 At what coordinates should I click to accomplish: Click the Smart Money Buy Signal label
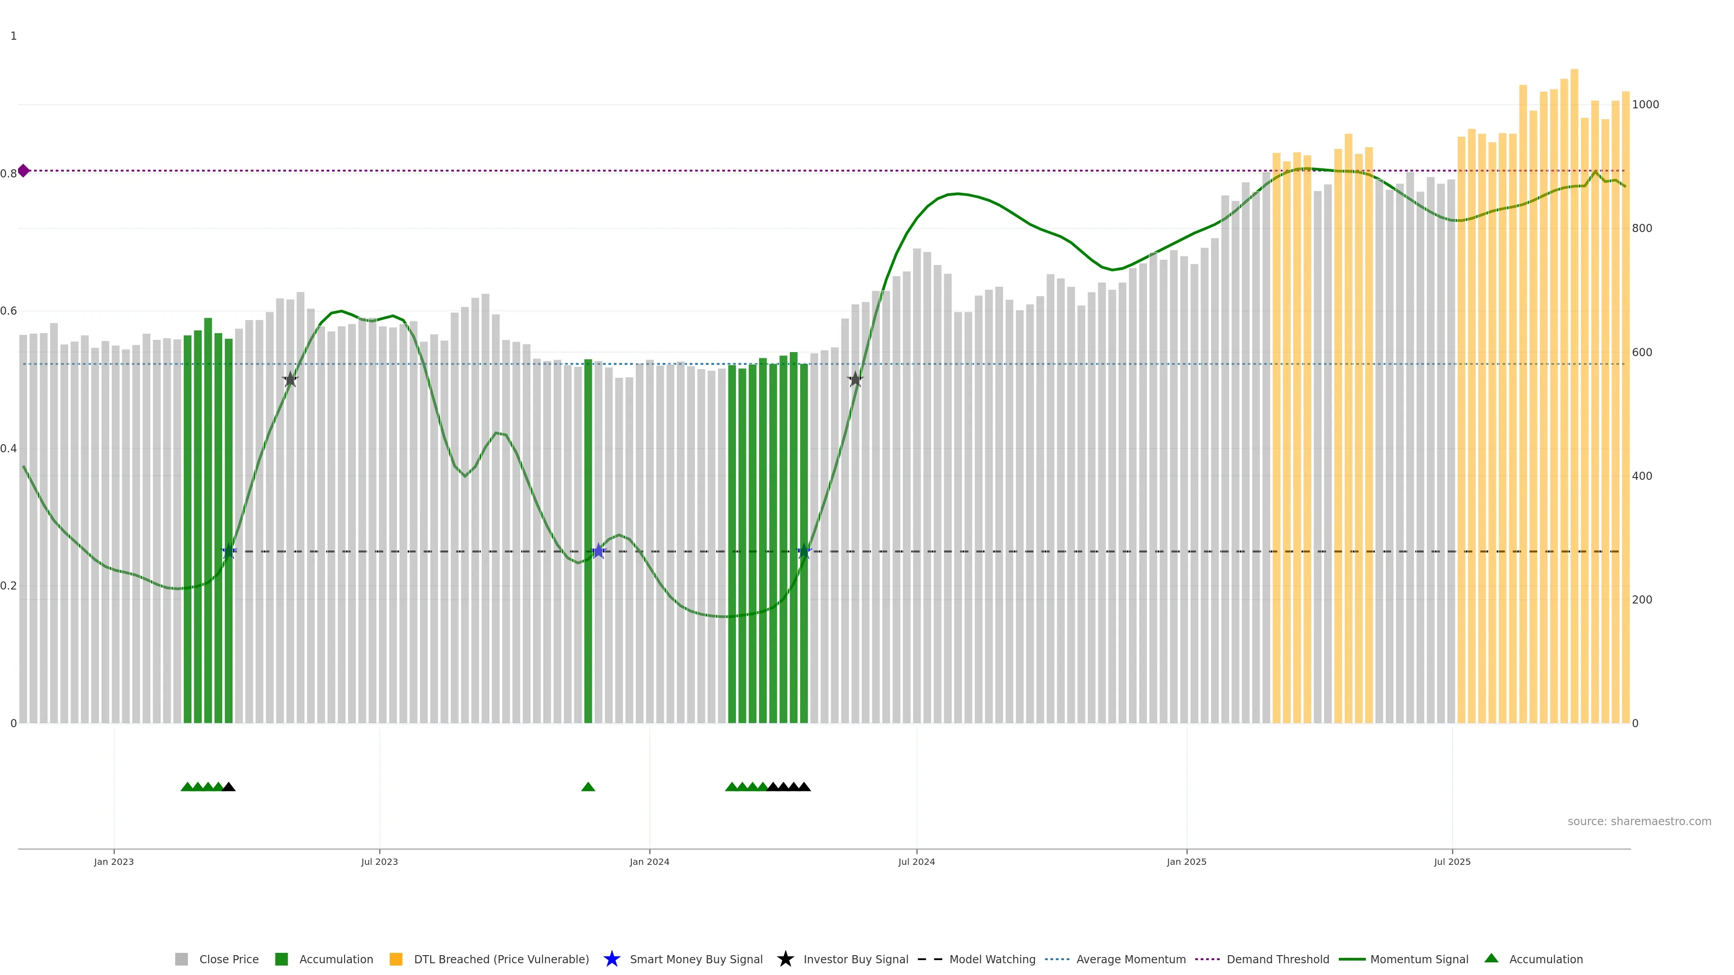click(x=696, y=960)
